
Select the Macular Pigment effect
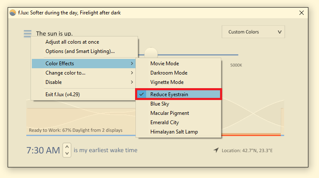178,113
